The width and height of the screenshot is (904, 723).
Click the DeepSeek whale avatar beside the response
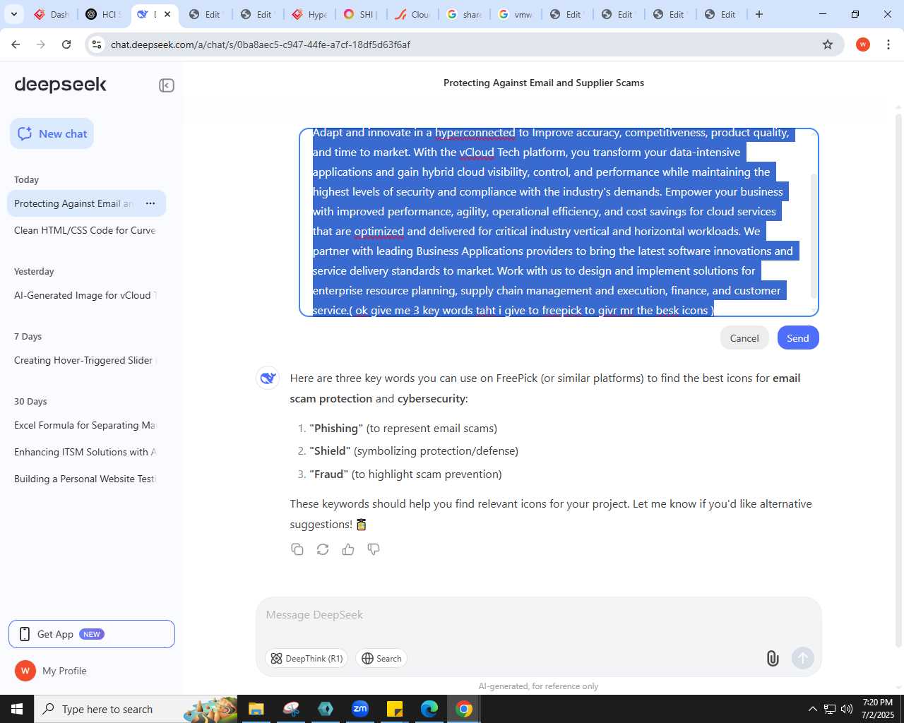pos(268,378)
